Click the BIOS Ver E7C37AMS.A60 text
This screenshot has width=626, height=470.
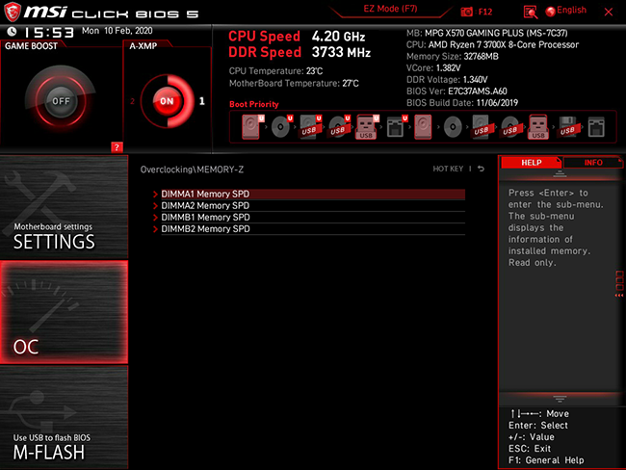tap(456, 91)
